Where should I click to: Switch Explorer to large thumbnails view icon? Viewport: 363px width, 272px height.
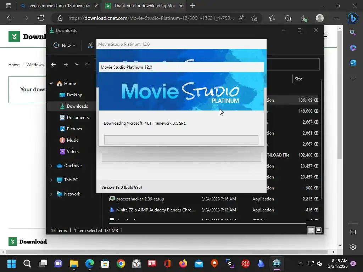319,230
